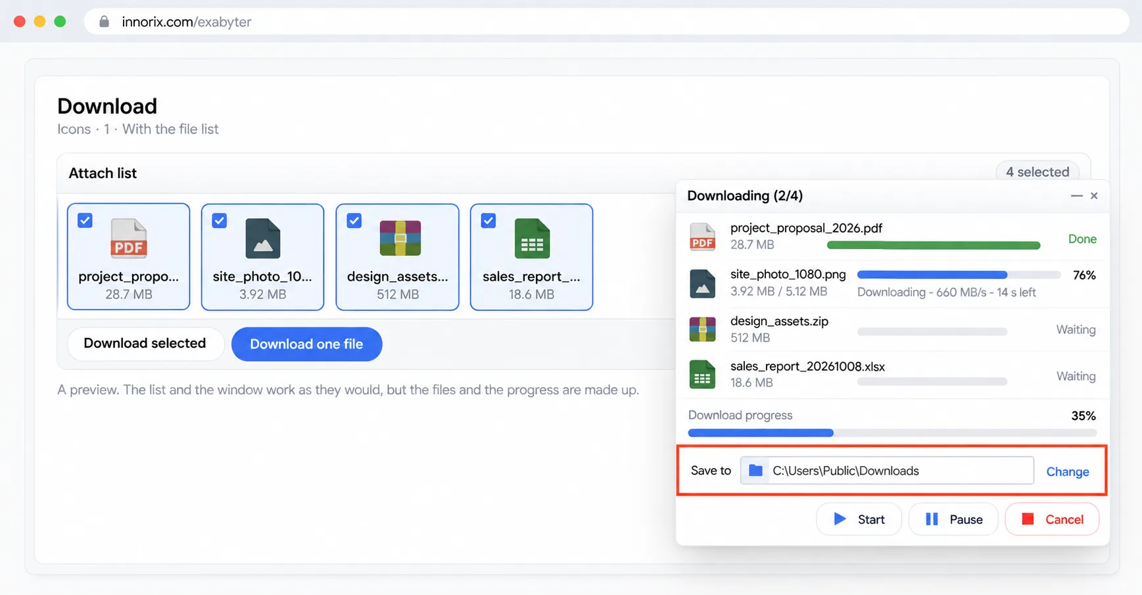This screenshot has width=1142, height=595.
Task: Click the image icon on site_photo_10... card
Action: [263, 238]
